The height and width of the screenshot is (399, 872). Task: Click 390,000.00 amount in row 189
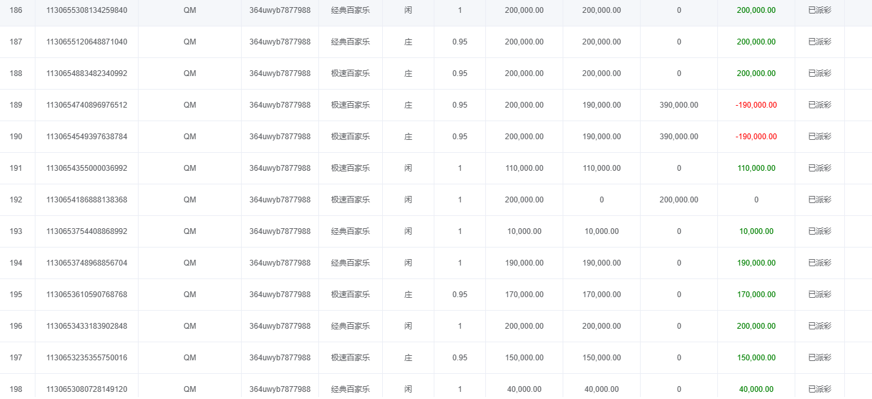[679, 105]
